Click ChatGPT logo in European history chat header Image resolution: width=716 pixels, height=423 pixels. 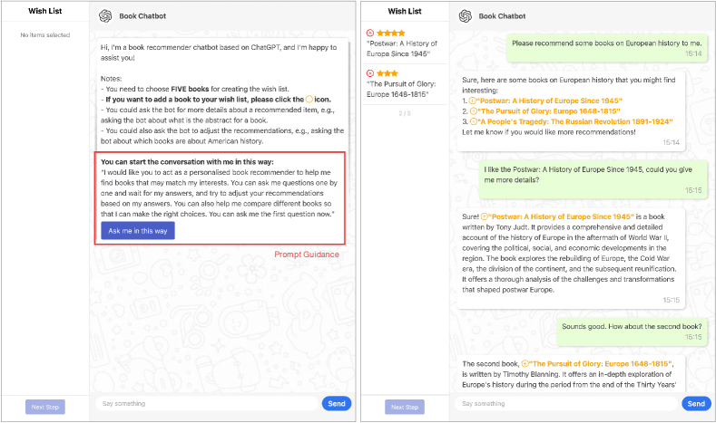coord(466,16)
